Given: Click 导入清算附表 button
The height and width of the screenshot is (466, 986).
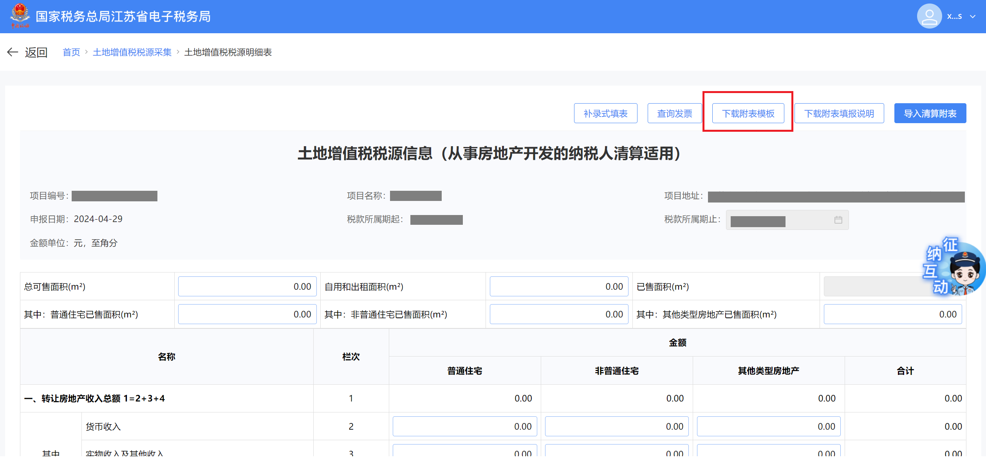Looking at the screenshot, I should pyautogui.click(x=930, y=113).
